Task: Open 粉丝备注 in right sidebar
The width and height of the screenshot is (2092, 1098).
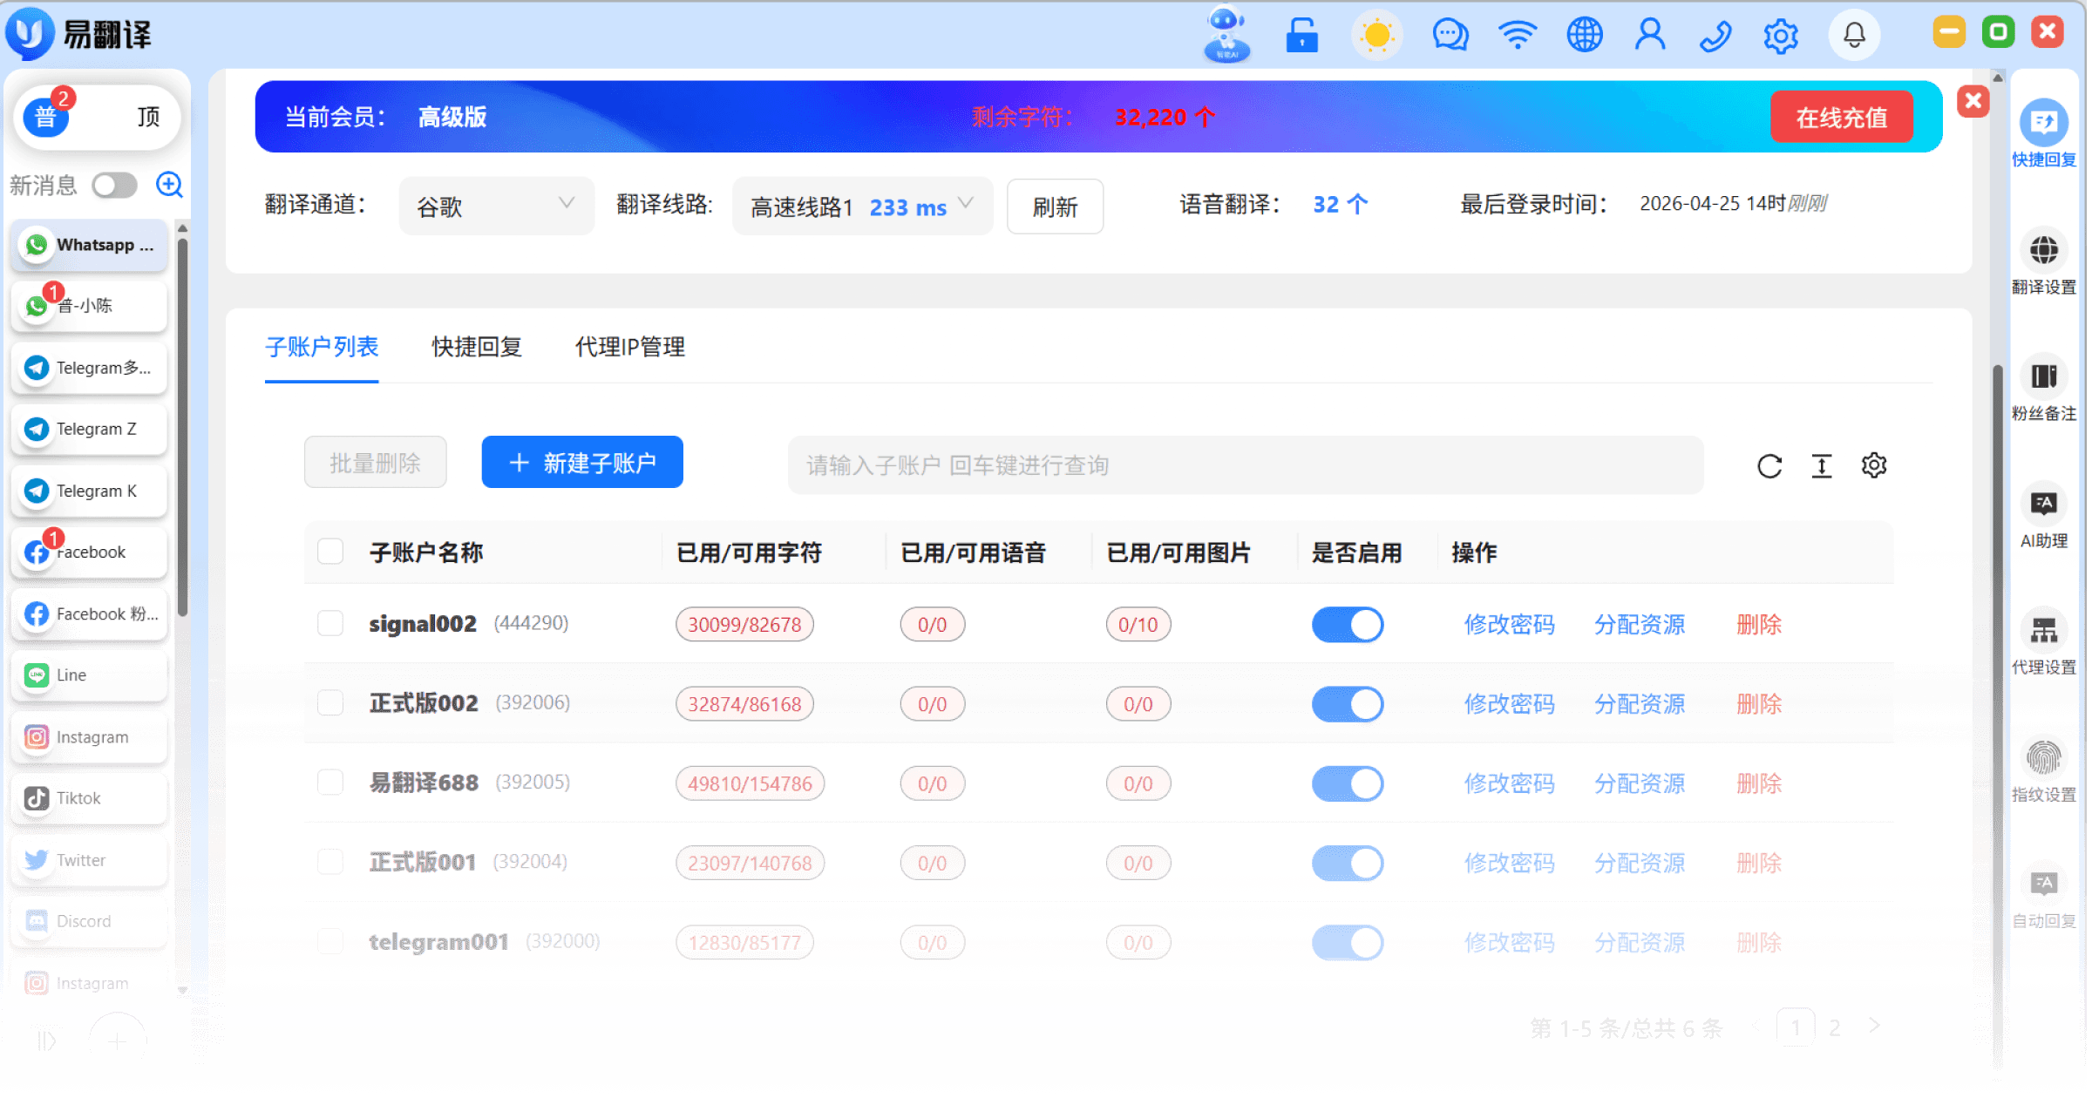Action: (x=2043, y=389)
